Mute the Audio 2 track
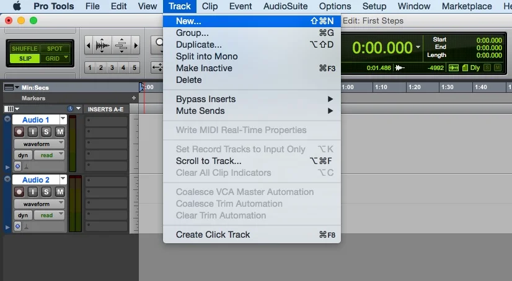512x281 pixels. pos(60,192)
